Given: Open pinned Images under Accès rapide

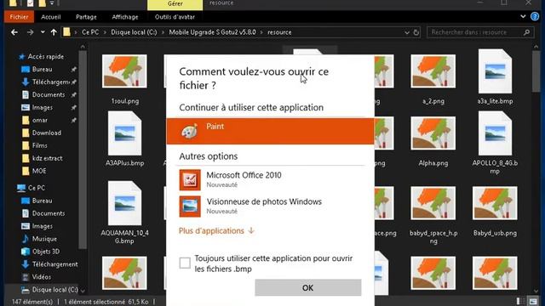Looking at the screenshot, I should [x=42, y=108].
